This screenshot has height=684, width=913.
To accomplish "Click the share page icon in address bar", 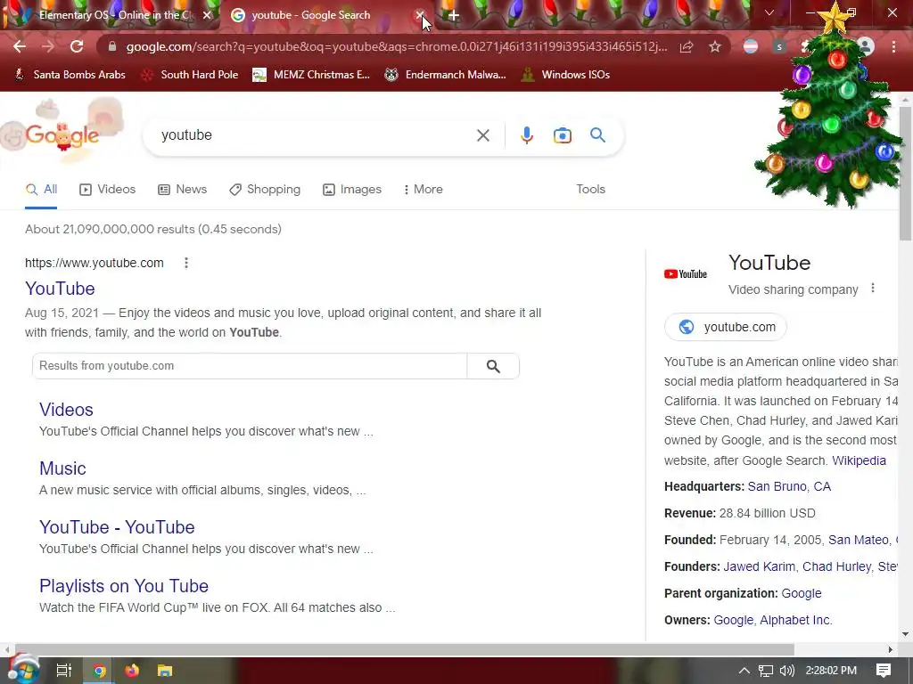I will (x=687, y=46).
